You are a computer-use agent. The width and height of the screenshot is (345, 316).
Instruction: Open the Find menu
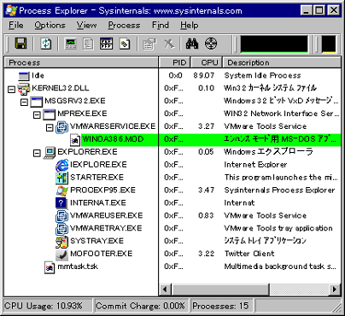[161, 26]
